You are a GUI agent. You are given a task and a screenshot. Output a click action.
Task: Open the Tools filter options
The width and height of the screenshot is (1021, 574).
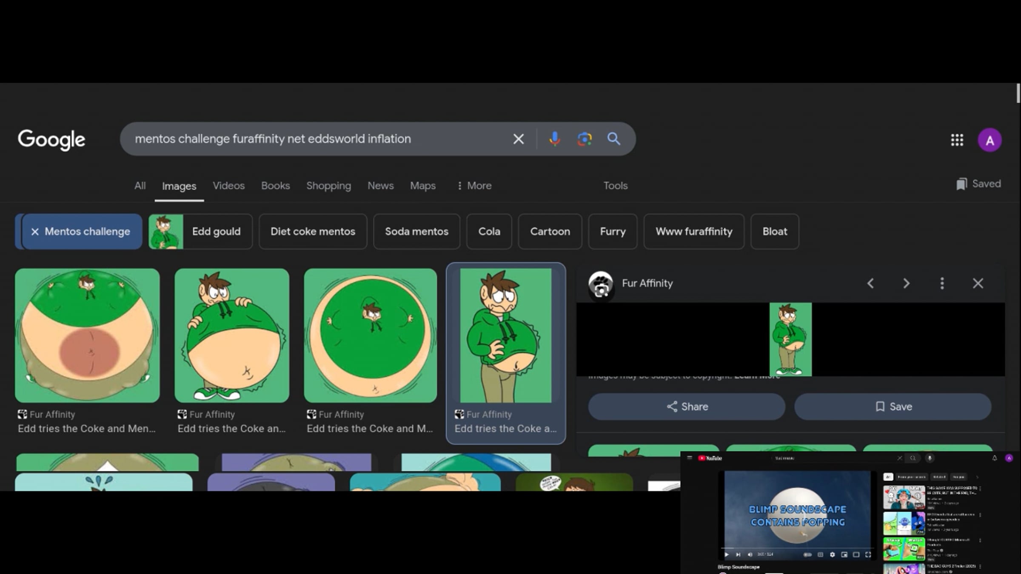click(615, 185)
